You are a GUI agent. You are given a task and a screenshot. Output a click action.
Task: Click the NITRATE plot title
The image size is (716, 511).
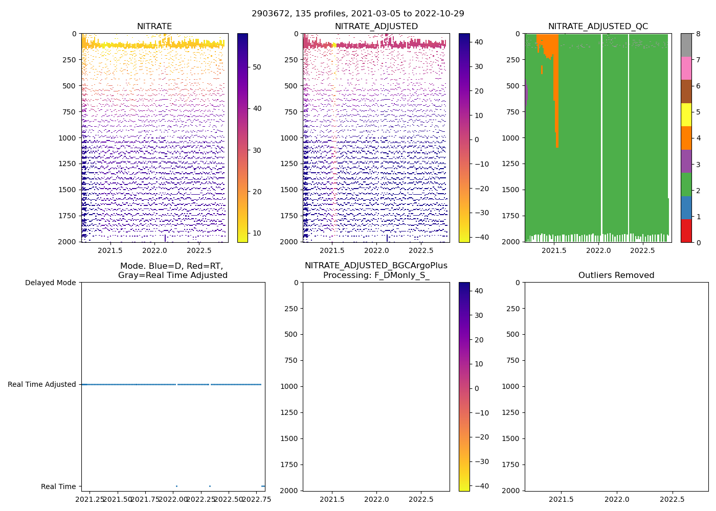point(154,27)
